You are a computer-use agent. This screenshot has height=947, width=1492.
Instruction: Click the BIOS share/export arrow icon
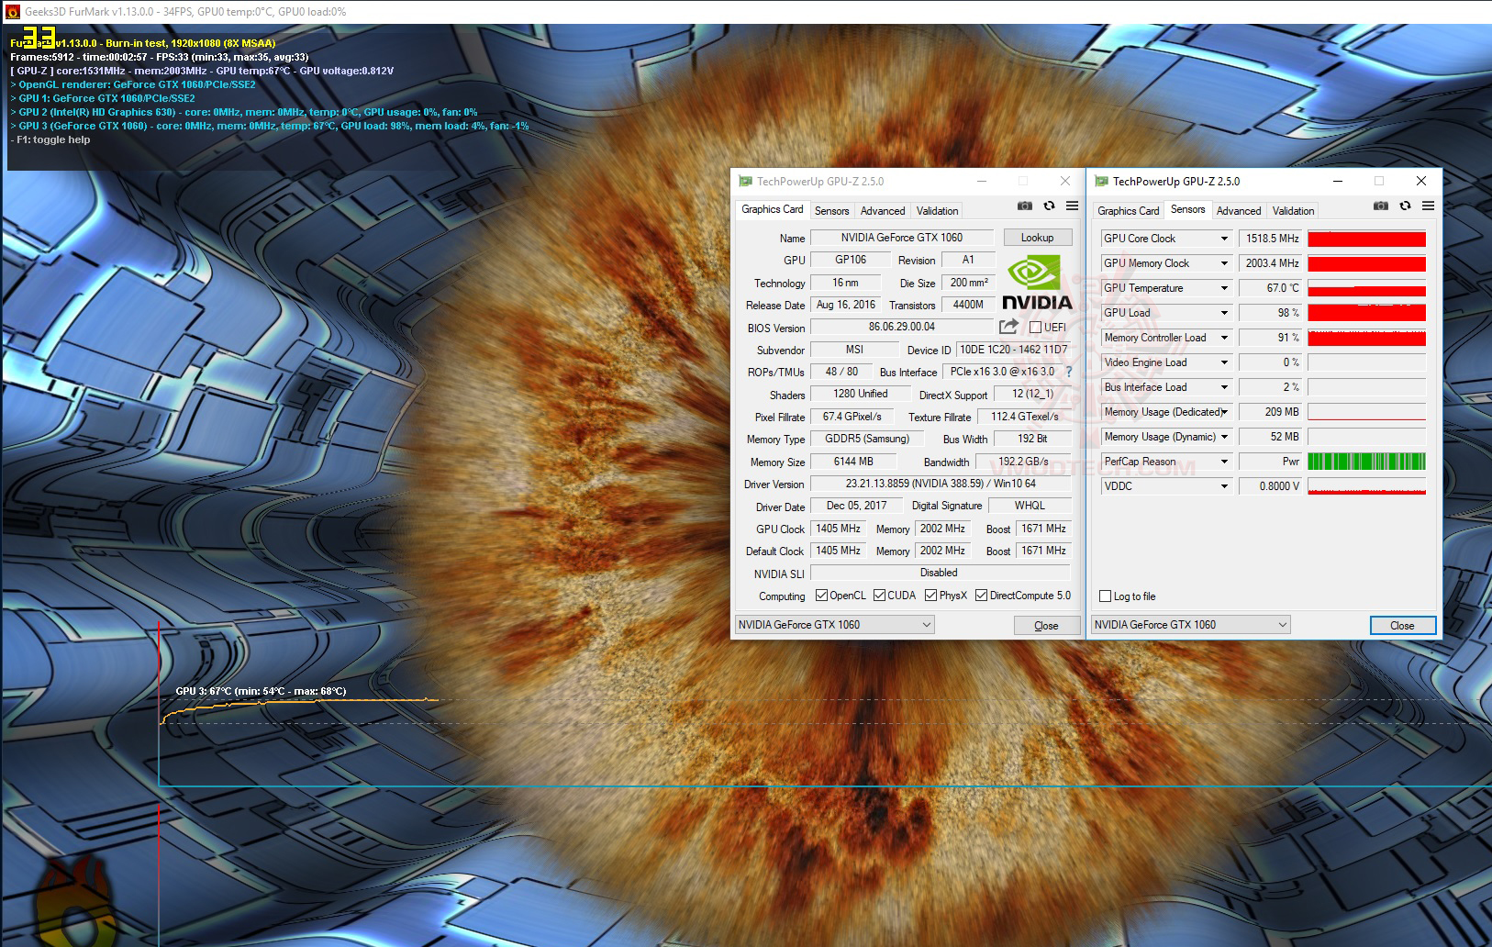1008,327
